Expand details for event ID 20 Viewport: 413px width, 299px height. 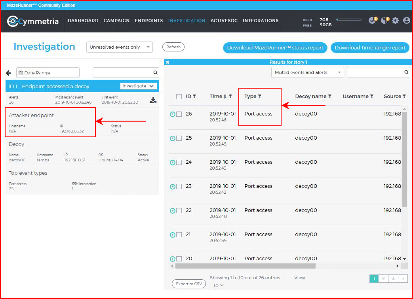[173, 259]
